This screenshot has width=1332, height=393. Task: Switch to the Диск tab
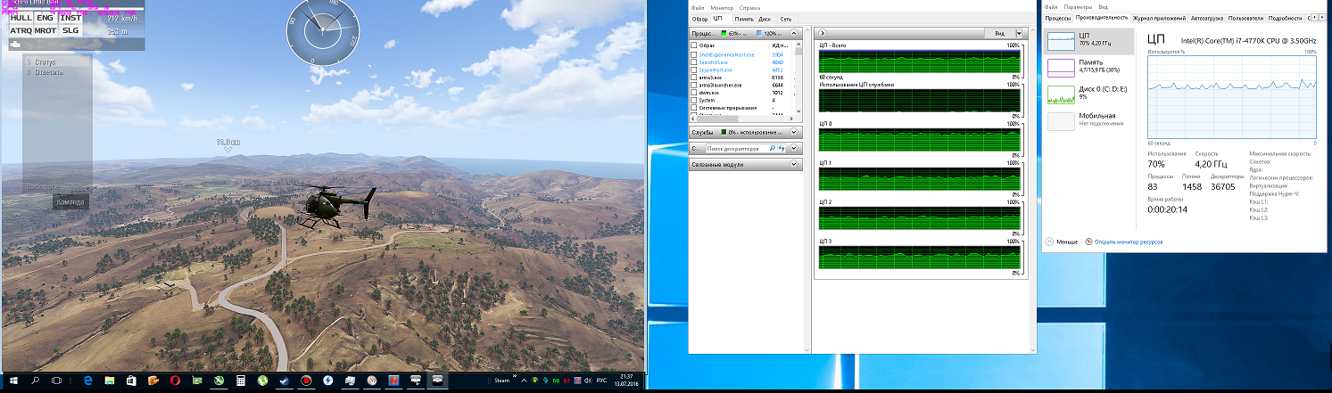pyautogui.click(x=765, y=19)
